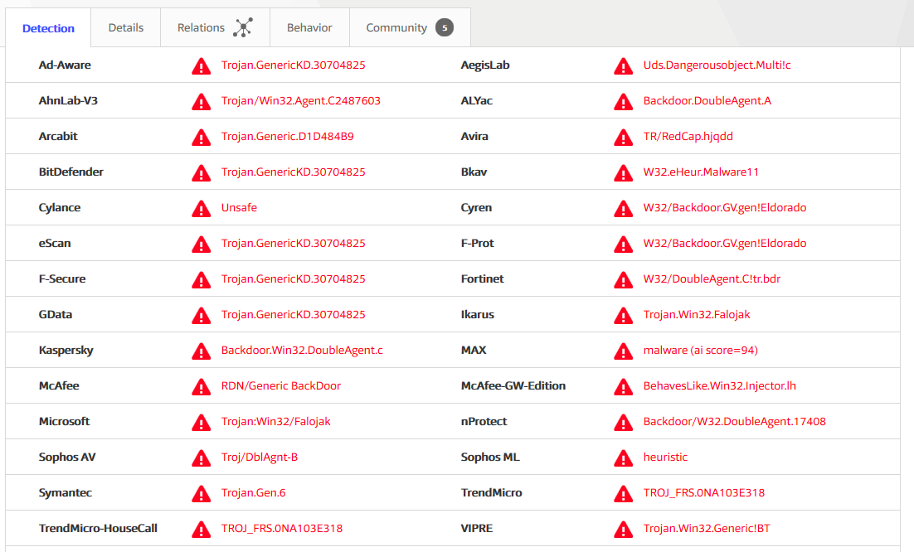
Task: Click the warning icon next to Fortinet
Action: click(623, 279)
